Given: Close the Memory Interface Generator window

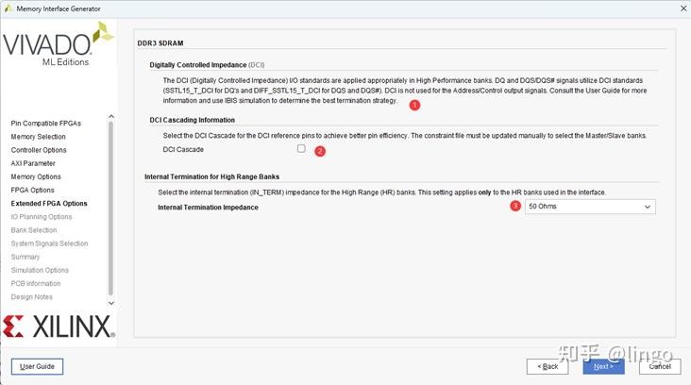Looking at the screenshot, I should click(683, 8).
